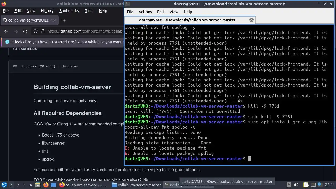Activate the collab-vm-server-master file manager taskbar entry

pyautogui.click(x=136, y=185)
